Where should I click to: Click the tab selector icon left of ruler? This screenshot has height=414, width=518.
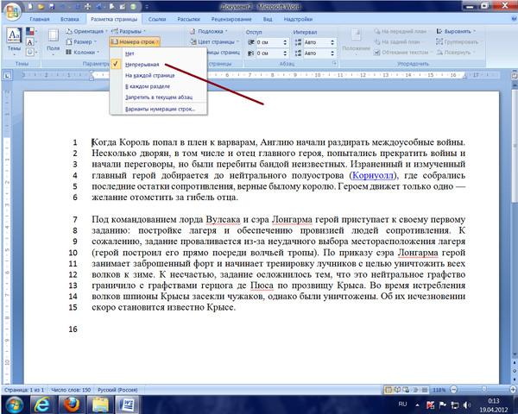point(7,76)
